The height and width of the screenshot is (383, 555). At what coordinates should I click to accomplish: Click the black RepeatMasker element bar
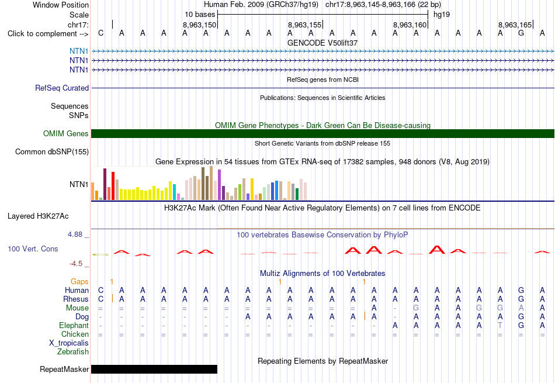[x=154, y=369]
